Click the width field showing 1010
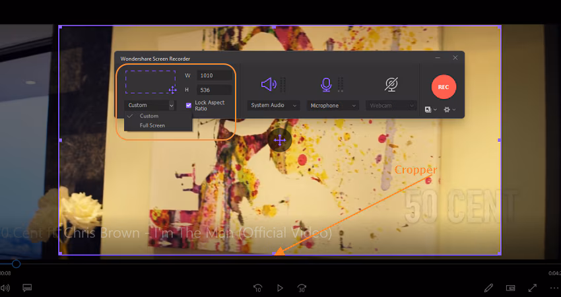This screenshot has width=561, height=297. [214, 75]
